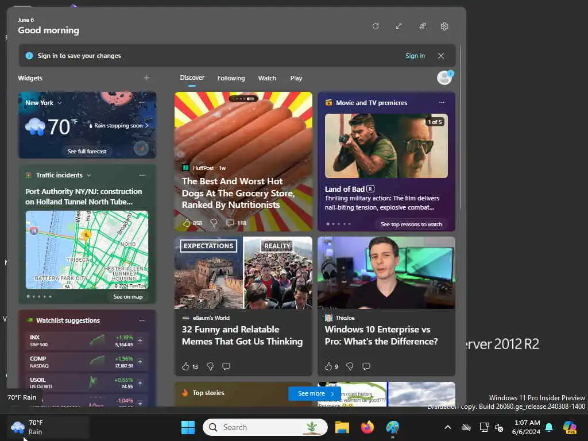The image size is (588, 441).
Task: Refresh the widgets feed
Action: (x=376, y=26)
